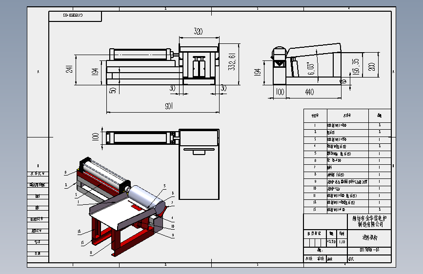The image size is (423, 274).
Task: Click the 6.03° angle dimension
Action: coord(311,69)
